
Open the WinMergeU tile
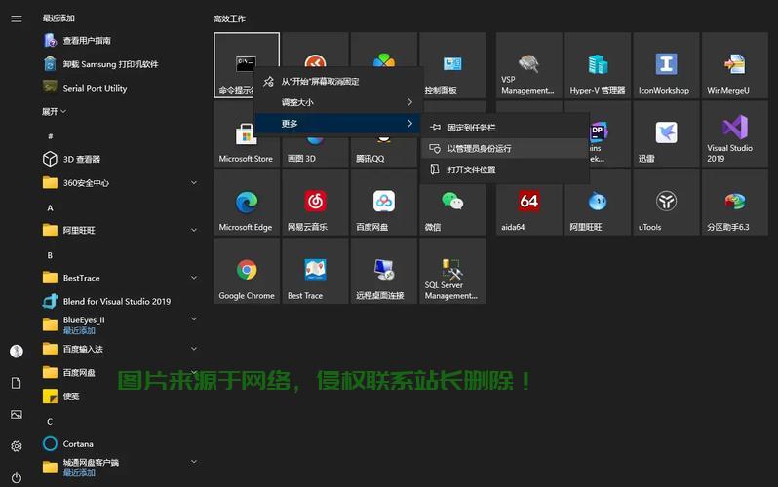point(734,65)
